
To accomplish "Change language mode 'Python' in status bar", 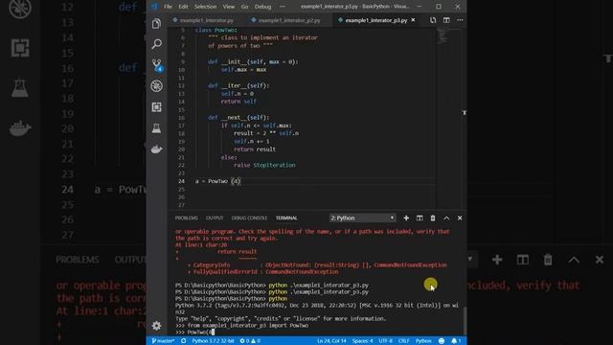I will click(x=423, y=341).
